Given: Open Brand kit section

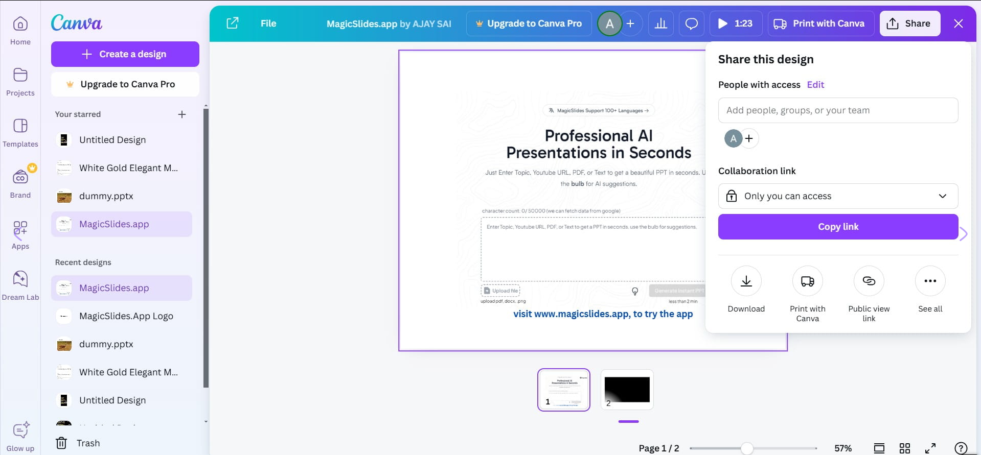Looking at the screenshot, I should [20, 183].
